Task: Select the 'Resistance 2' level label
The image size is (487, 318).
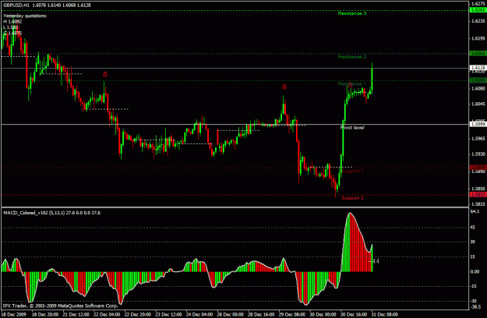Action: click(x=352, y=57)
